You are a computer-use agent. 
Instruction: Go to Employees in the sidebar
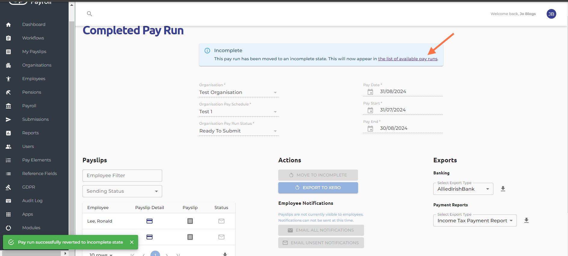click(x=34, y=79)
